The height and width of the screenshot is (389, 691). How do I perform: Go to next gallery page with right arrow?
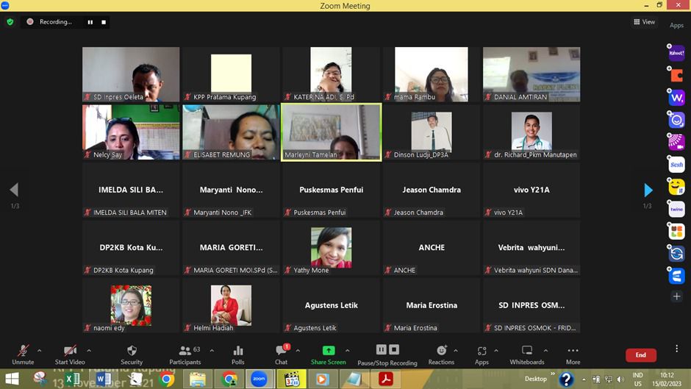(x=648, y=190)
